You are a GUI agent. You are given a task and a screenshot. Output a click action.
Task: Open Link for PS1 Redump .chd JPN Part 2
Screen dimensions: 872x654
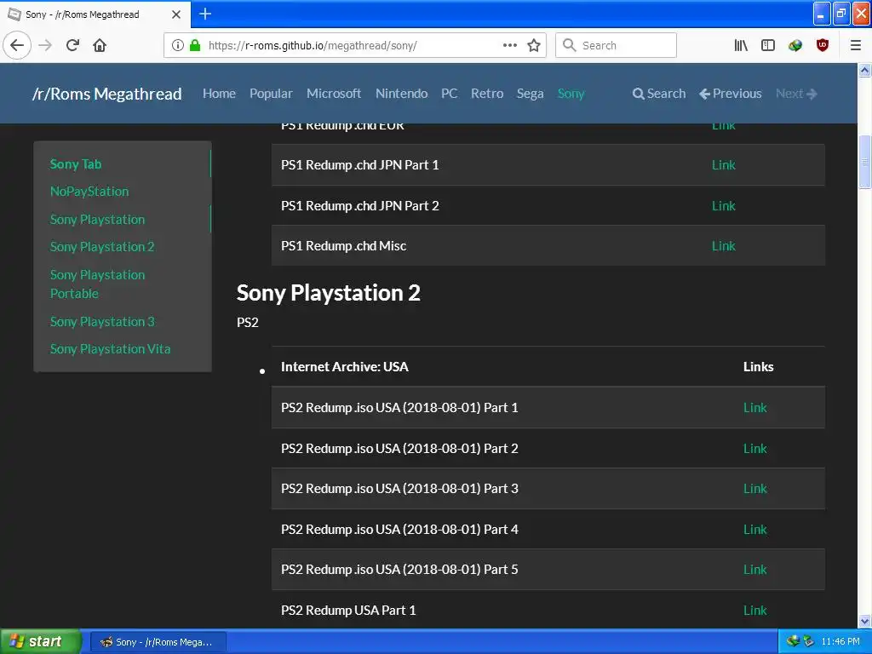coord(724,206)
